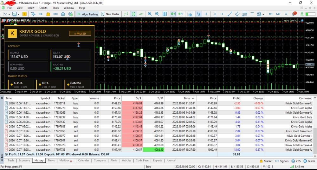Image resolution: width=317 pixels, height=170 pixels.
Task: Expand the chart templates dropdown arrow
Action: point(18,14)
